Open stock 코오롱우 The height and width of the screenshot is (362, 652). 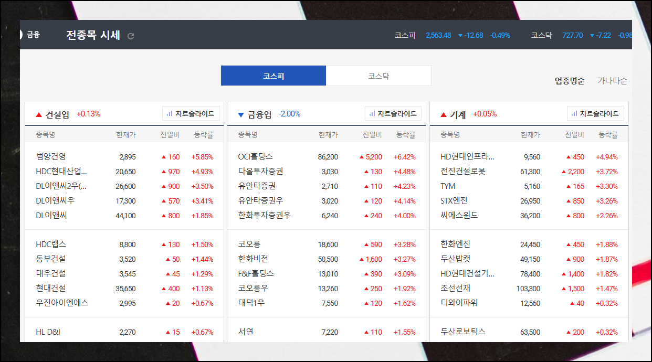(x=254, y=289)
